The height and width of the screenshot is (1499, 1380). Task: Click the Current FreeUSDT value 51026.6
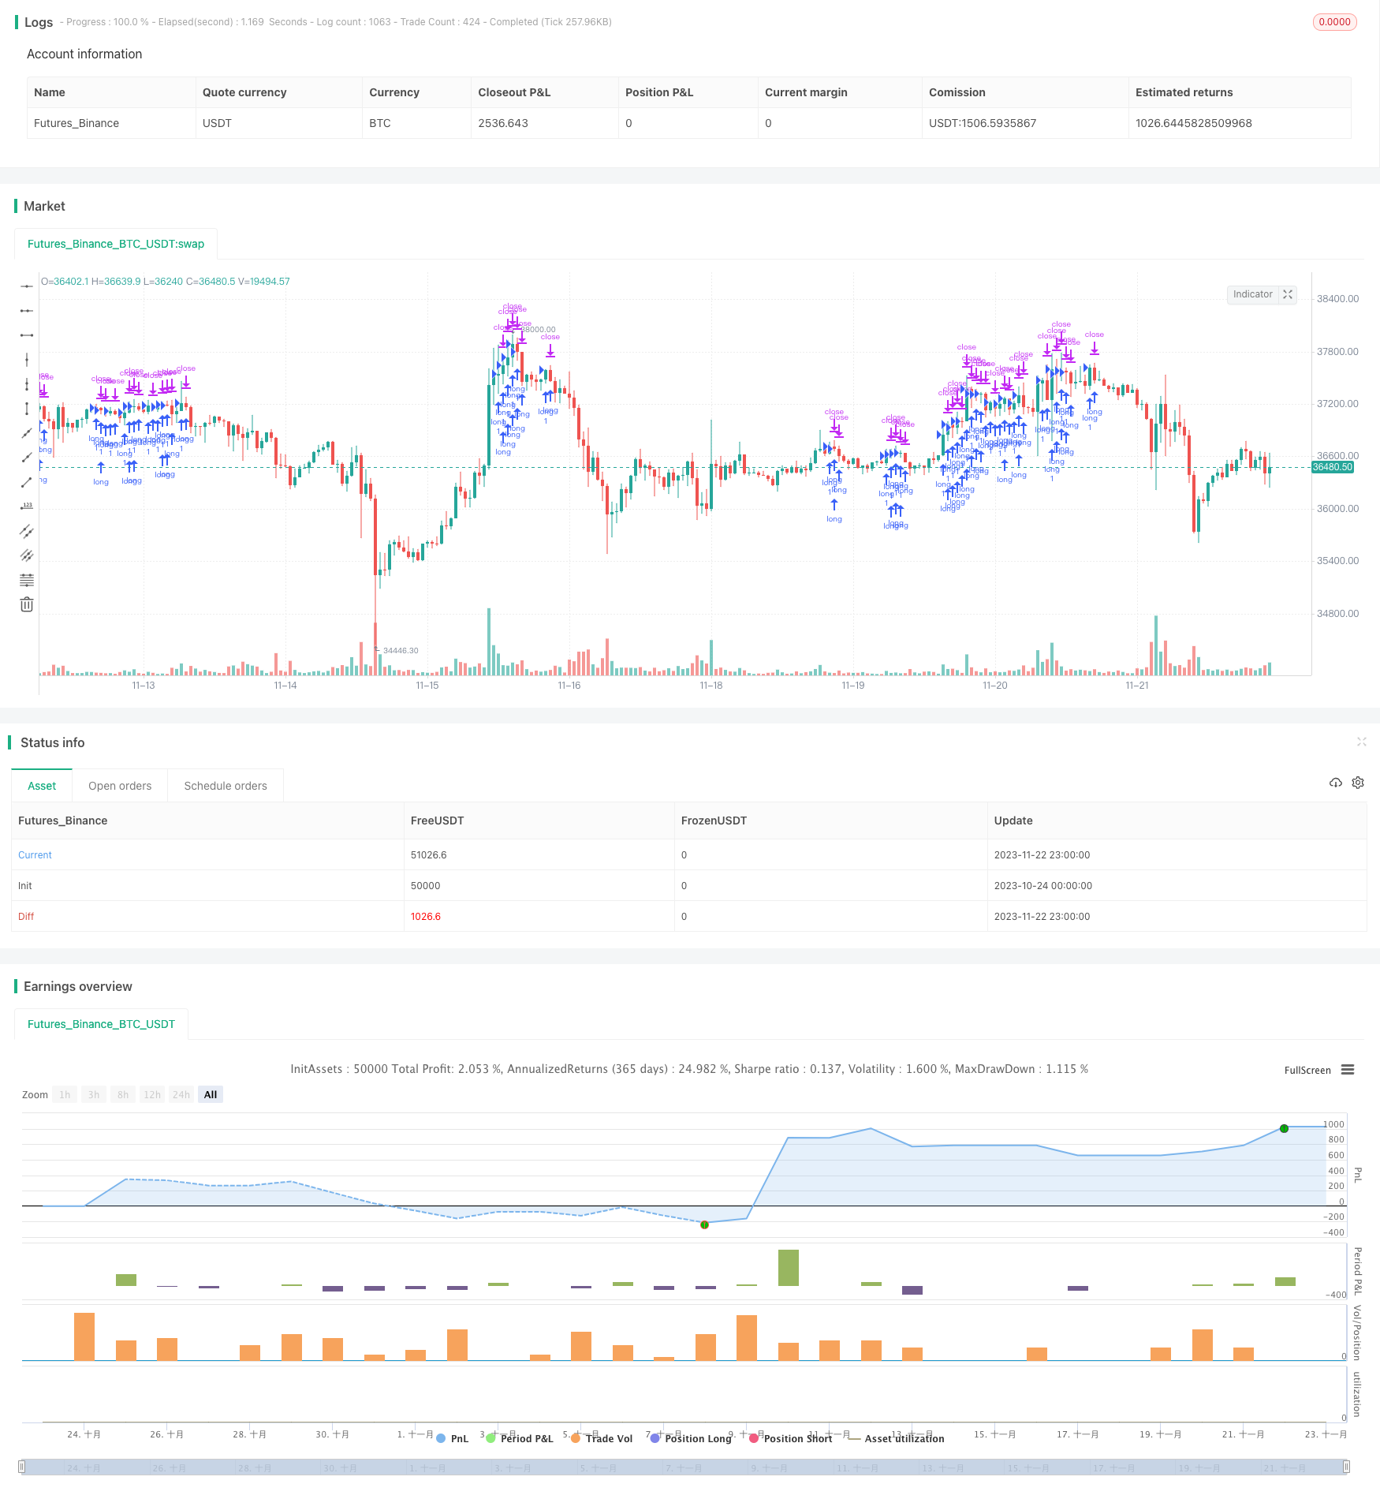pos(429,855)
